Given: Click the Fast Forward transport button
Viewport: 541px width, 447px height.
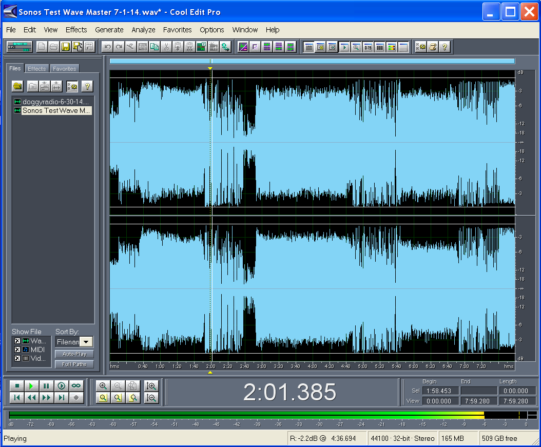Looking at the screenshot, I should pos(46,398).
